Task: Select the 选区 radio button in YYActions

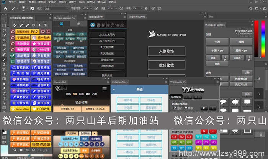Action: point(175,108)
